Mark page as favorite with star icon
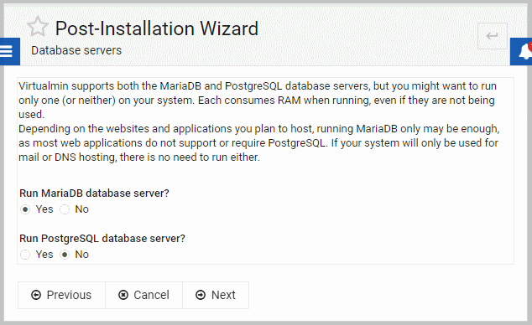Screen dimensions: 532x325 click(38, 27)
